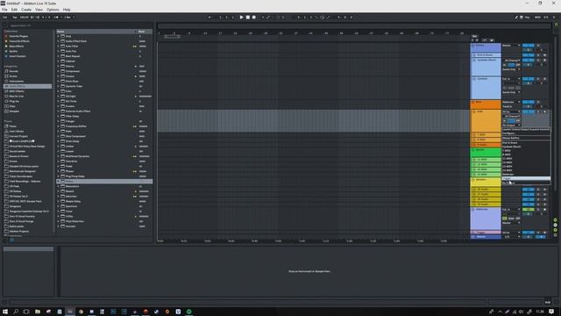Click the Stop button in transport
The height and width of the screenshot is (316, 561).
coord(247,18)
